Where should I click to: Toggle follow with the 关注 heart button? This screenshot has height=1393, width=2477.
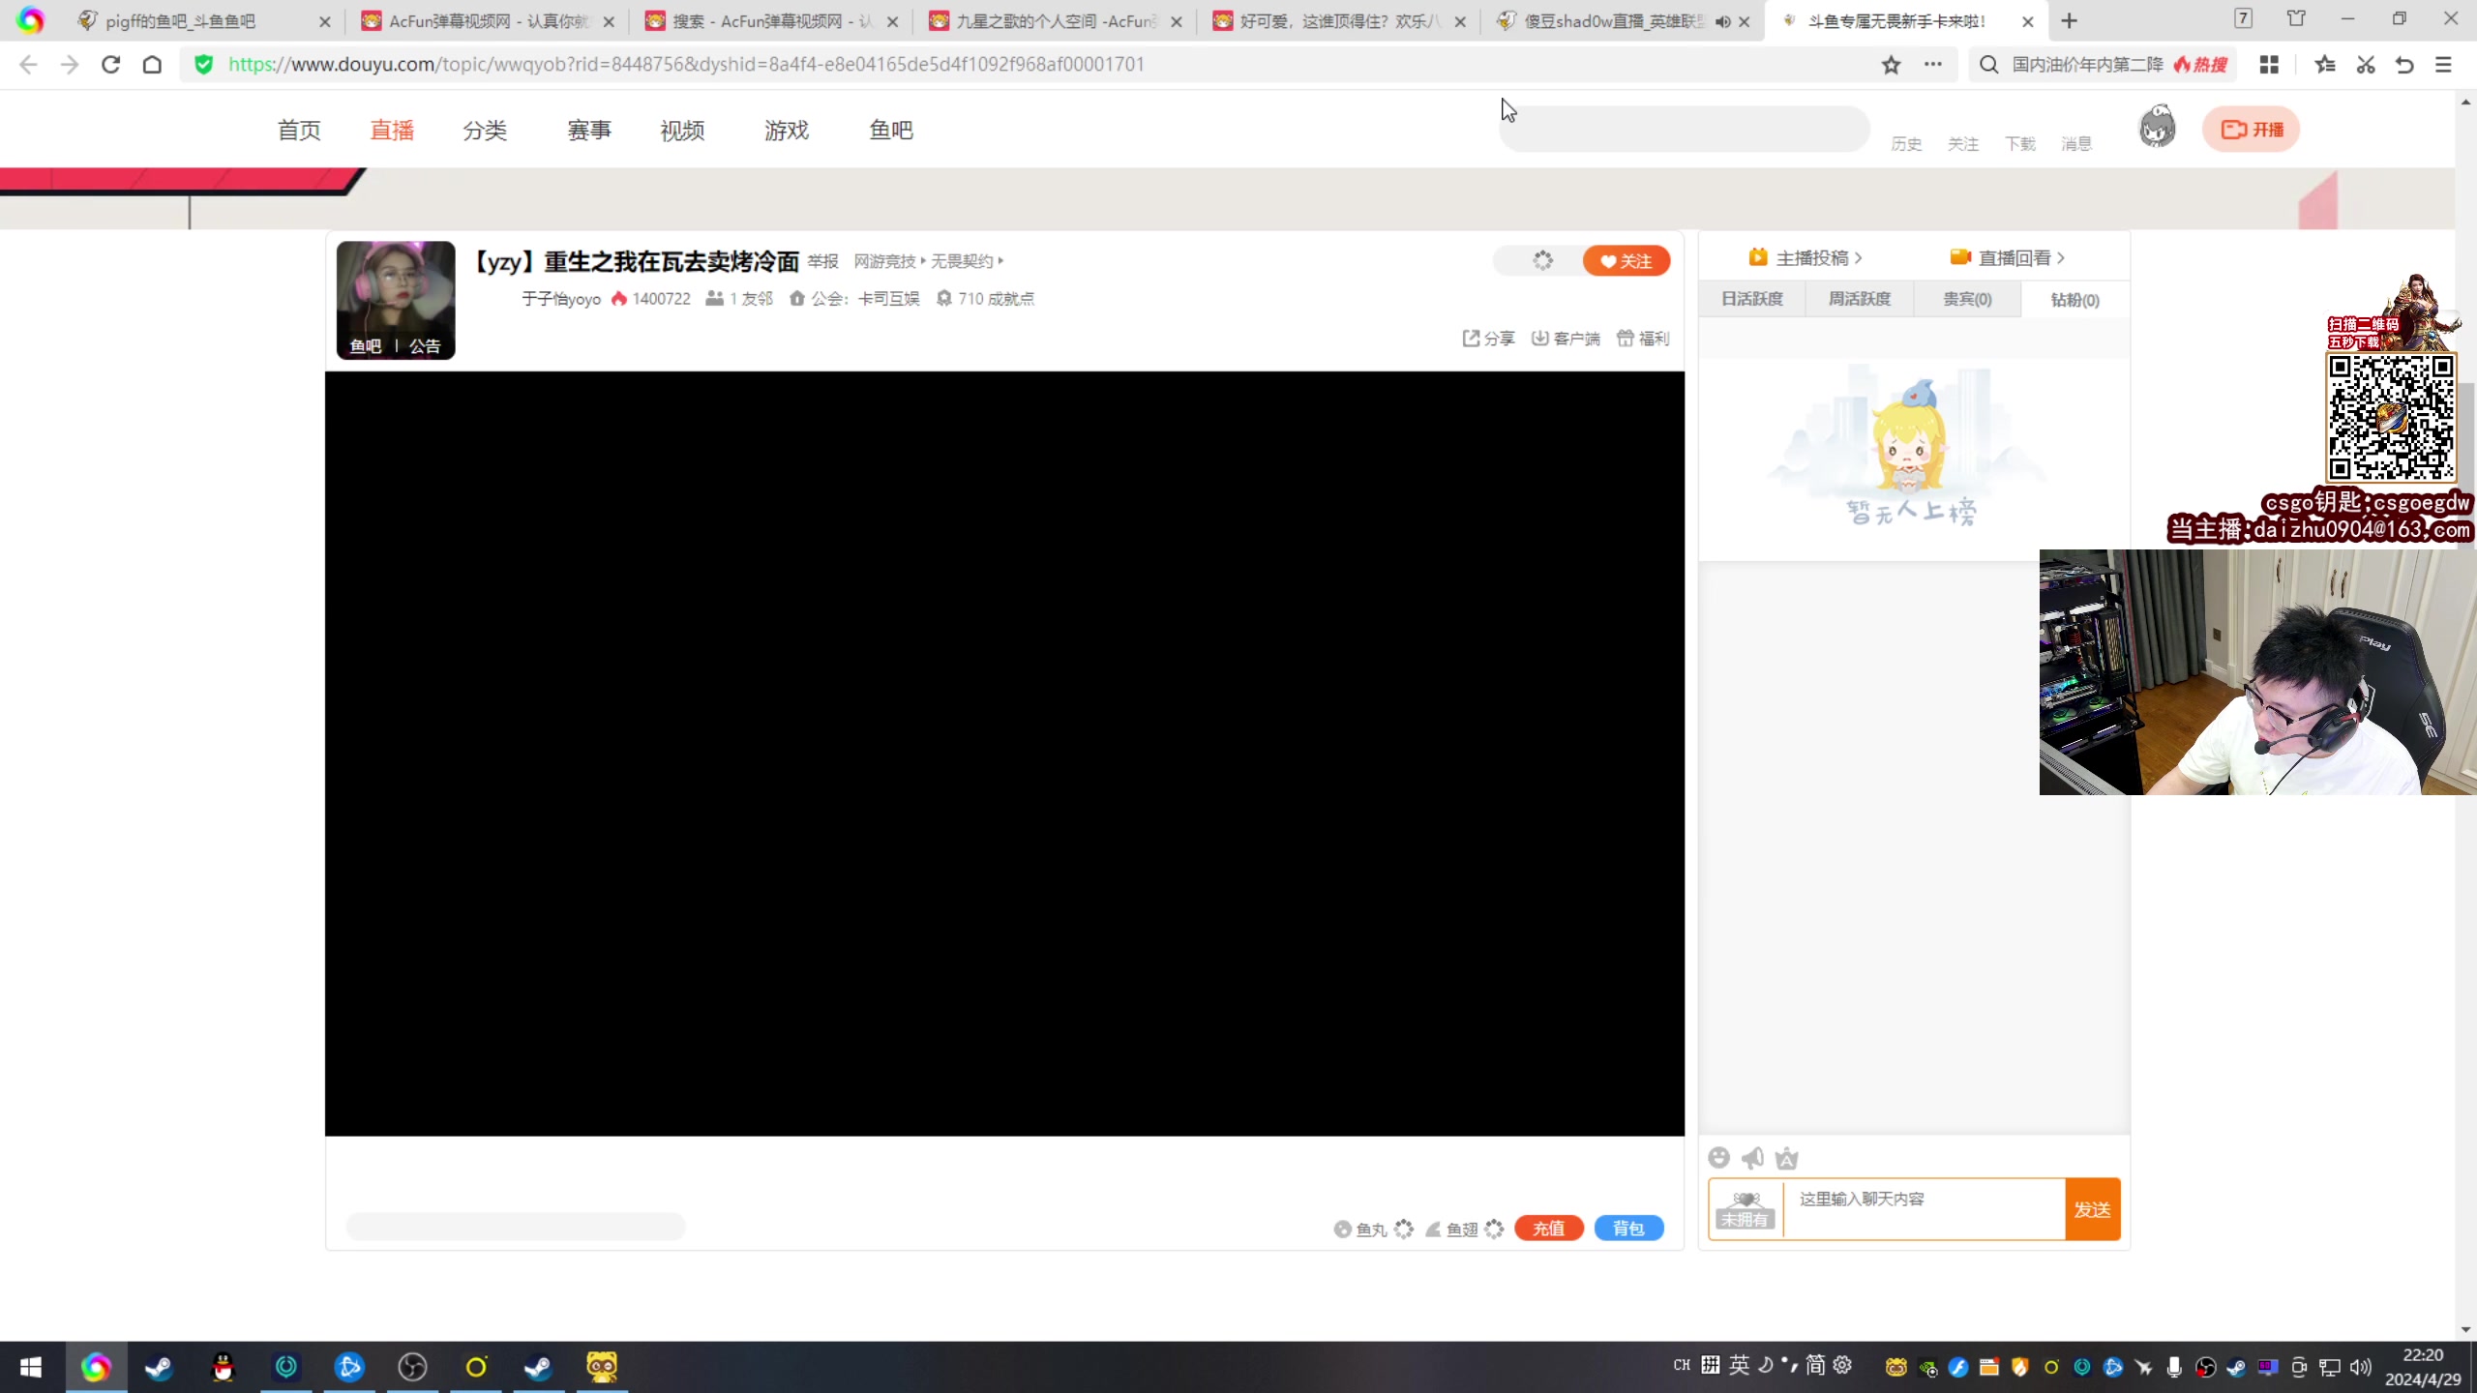(1626, 261)
